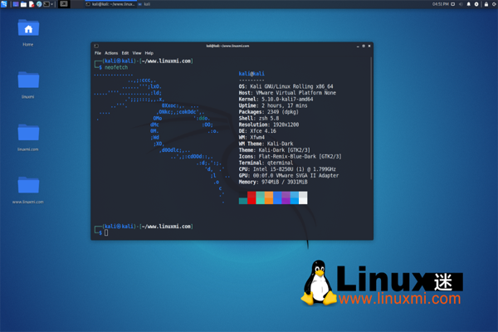Viewport: 498px width, 332px height.
Task: Open the text editor panel launcher
Action: [x=32, y=4]
